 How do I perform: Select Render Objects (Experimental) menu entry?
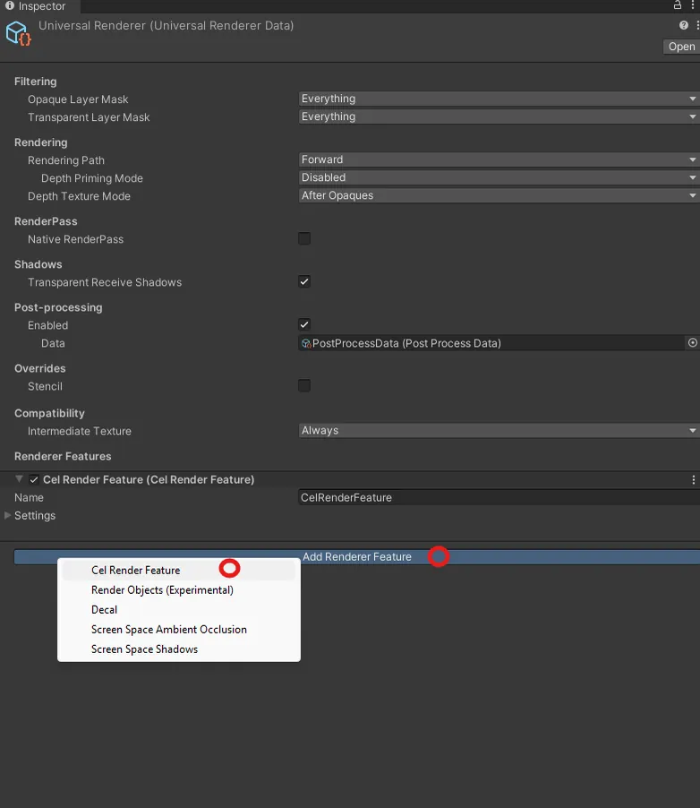pos(178,590)
